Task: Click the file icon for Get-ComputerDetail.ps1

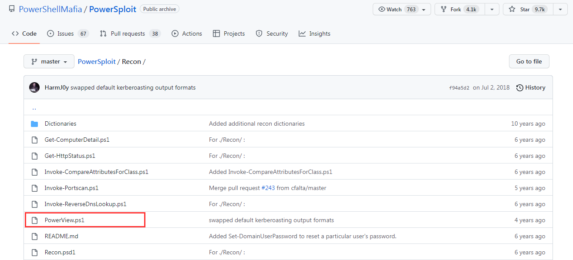Action: pyautogui.click(x=34, y=140)
